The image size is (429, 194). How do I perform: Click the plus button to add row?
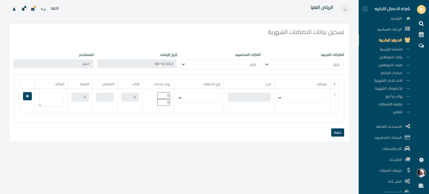tap(27, 96)
